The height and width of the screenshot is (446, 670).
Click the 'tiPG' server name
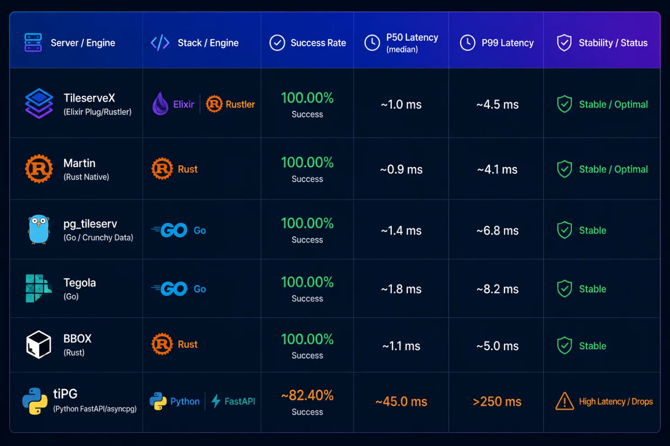coord(65,394)
